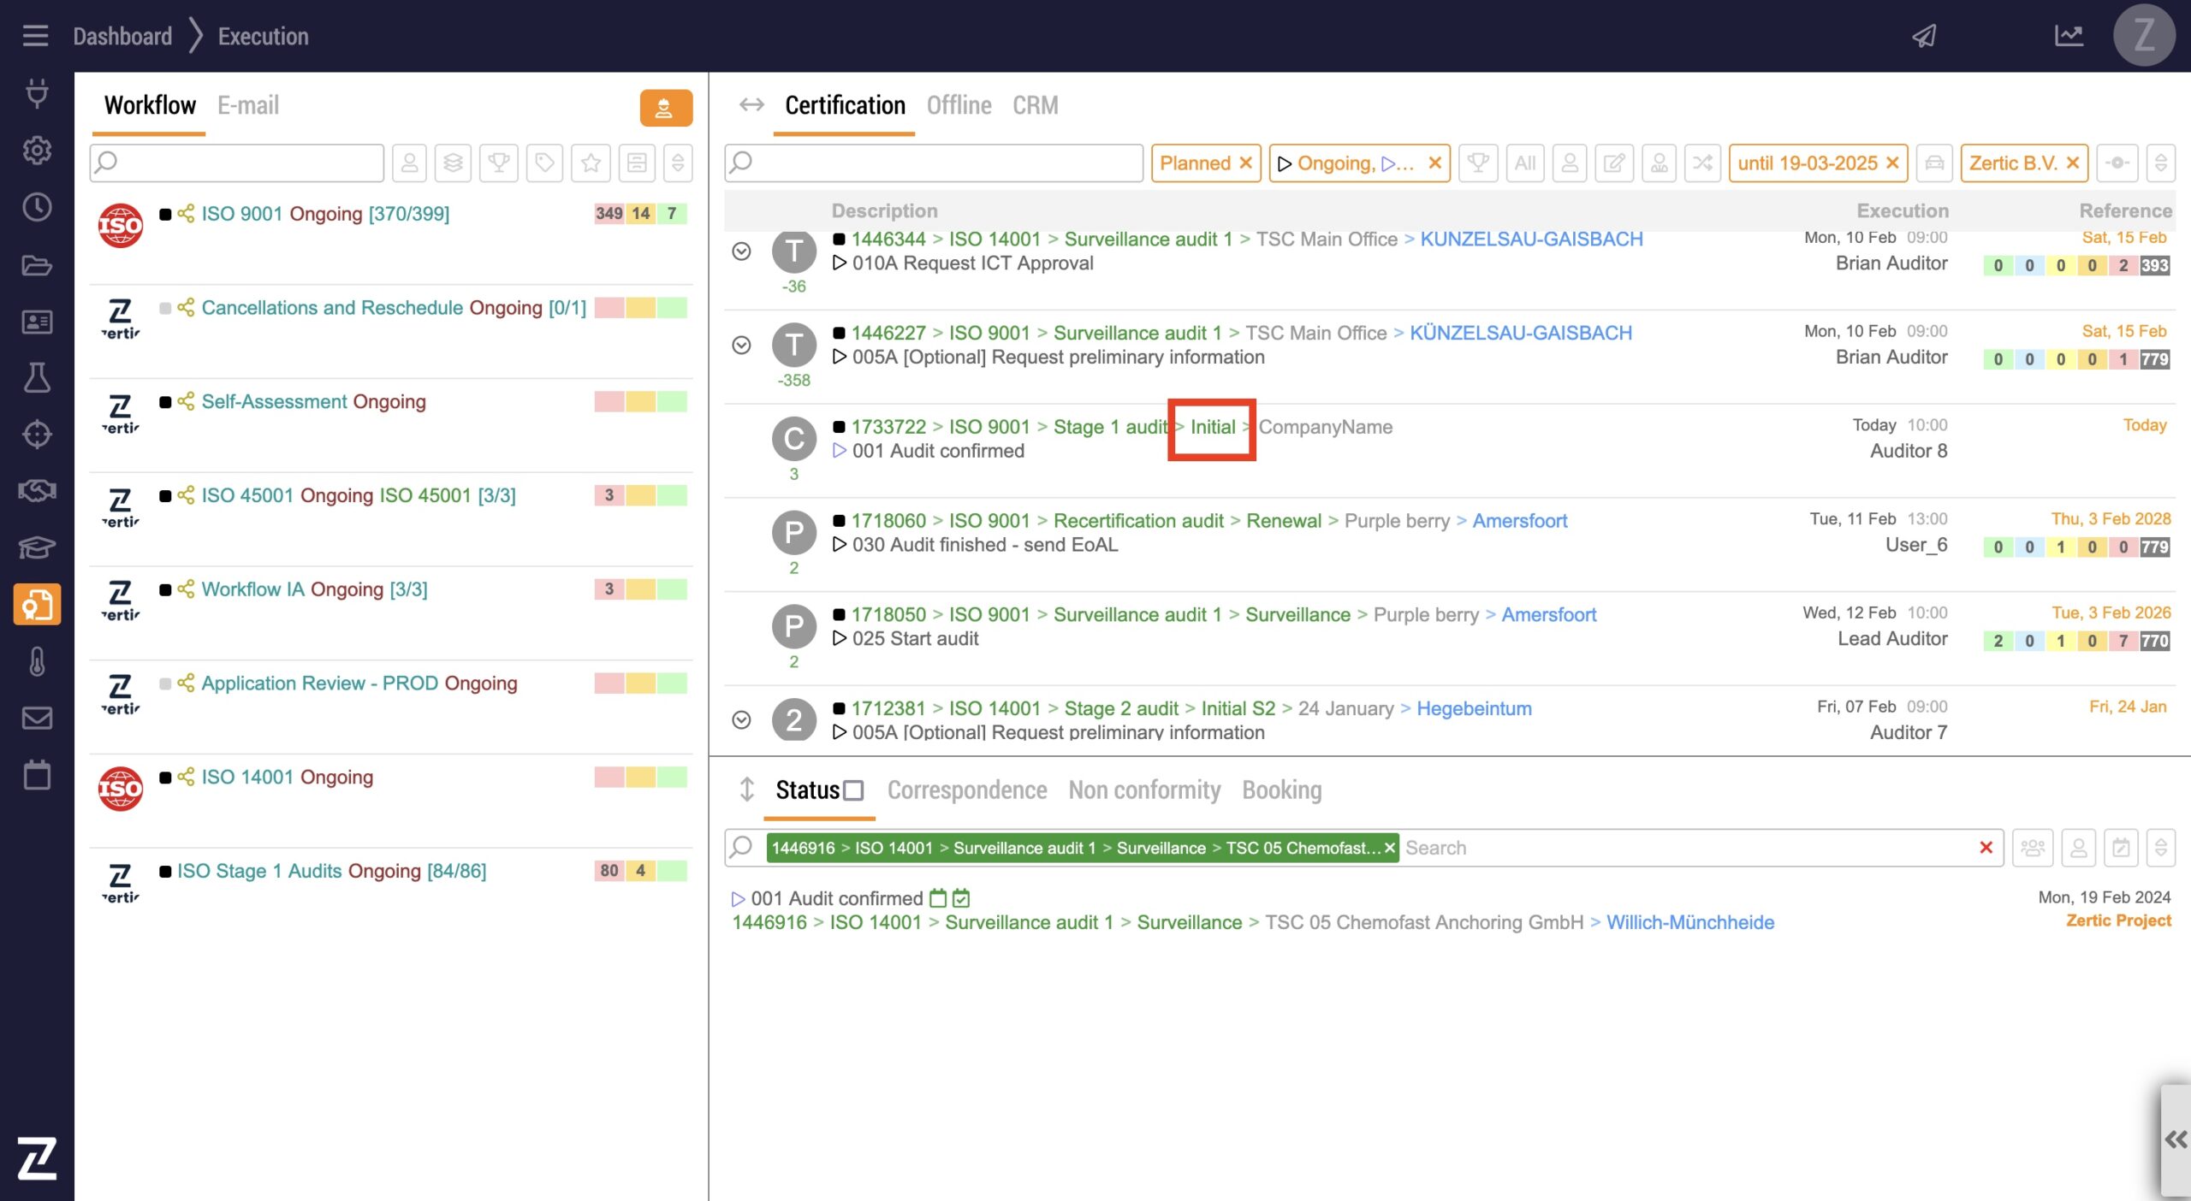Click the orange user button in Workflow panel
Screen dimensions: 2191x1201
pyautogui.click(x=665, y=108)
